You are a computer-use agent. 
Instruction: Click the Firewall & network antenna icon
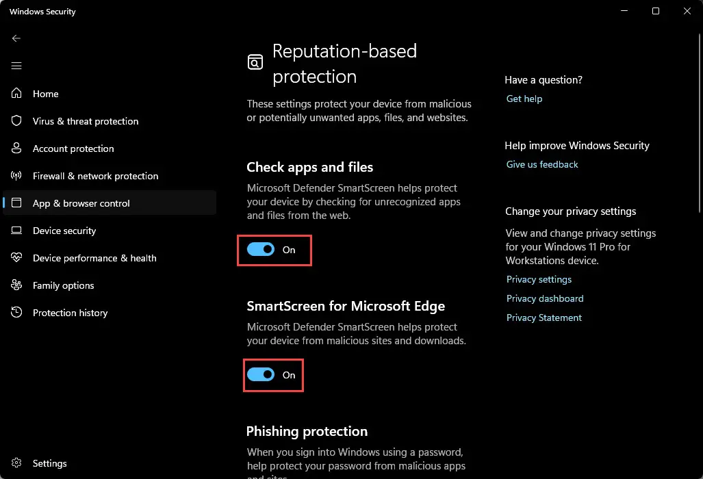pos(16,175)
